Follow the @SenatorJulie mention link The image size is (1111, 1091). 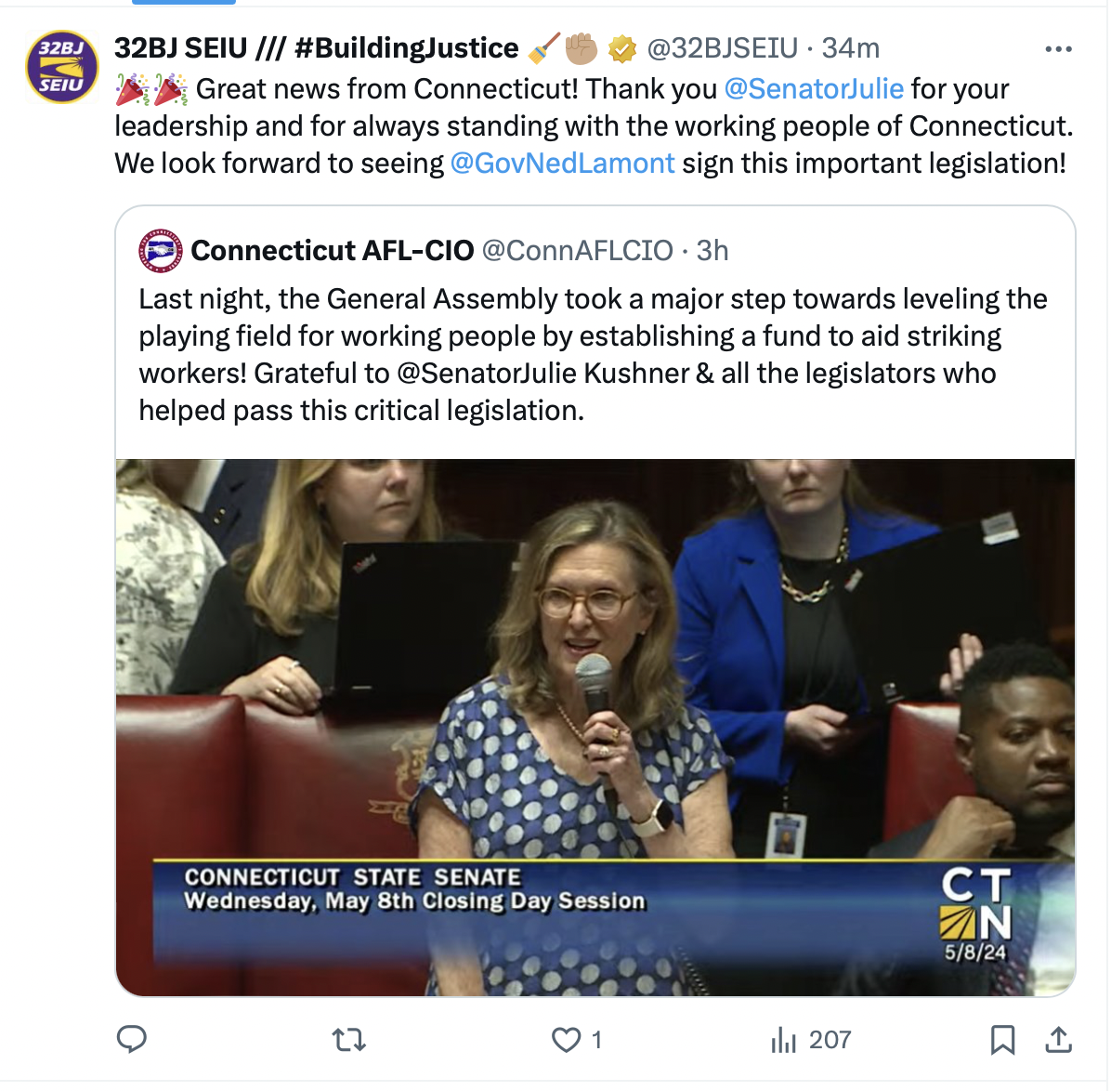pos(814,89)
